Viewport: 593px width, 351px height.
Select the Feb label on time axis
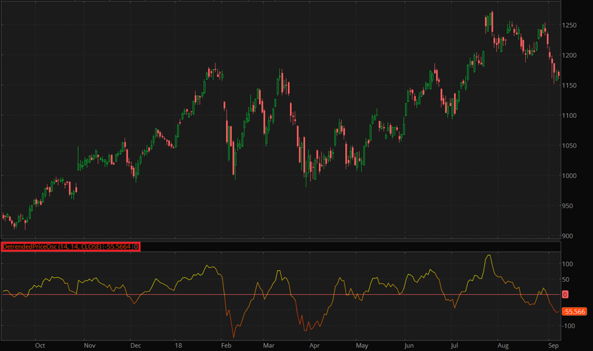pos(226,344)
